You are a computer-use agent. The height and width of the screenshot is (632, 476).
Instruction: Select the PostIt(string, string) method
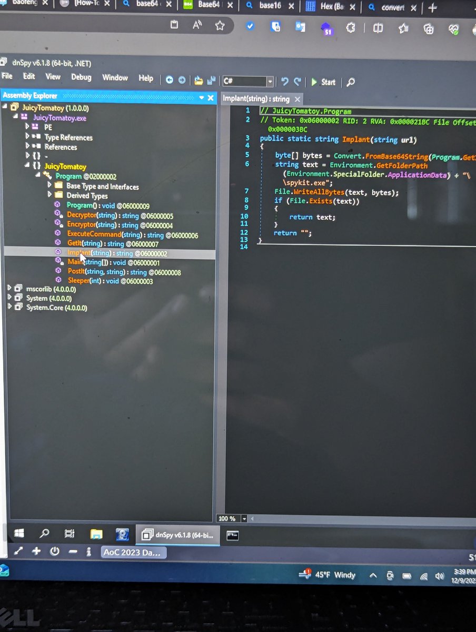click(x=124, y=272)
